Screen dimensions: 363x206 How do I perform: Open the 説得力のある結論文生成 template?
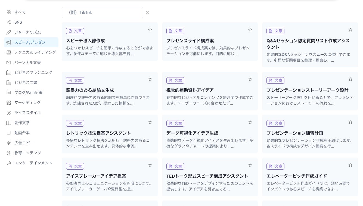90,90
